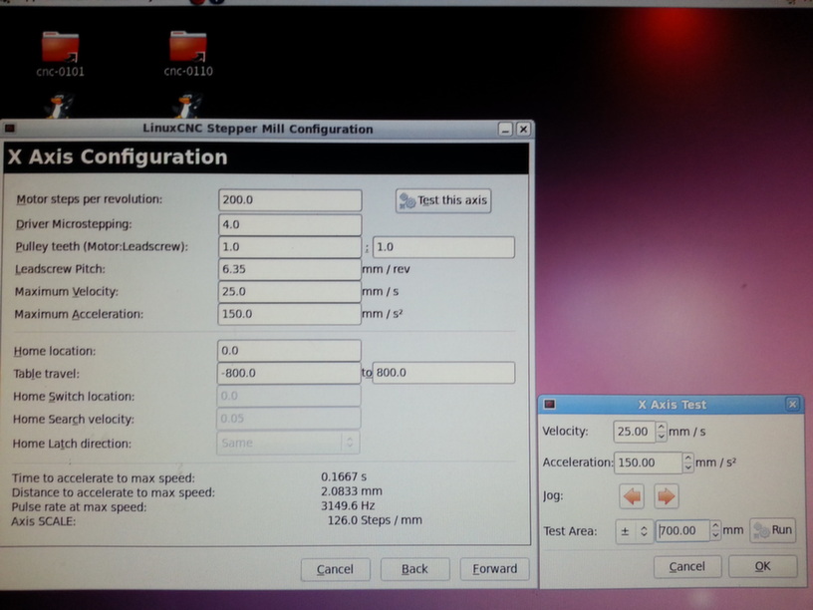Focus the Test Area distance field

[x=682, y=530]
